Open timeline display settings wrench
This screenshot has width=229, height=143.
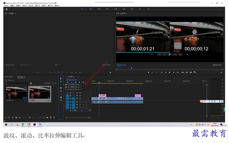pos(83,82)
